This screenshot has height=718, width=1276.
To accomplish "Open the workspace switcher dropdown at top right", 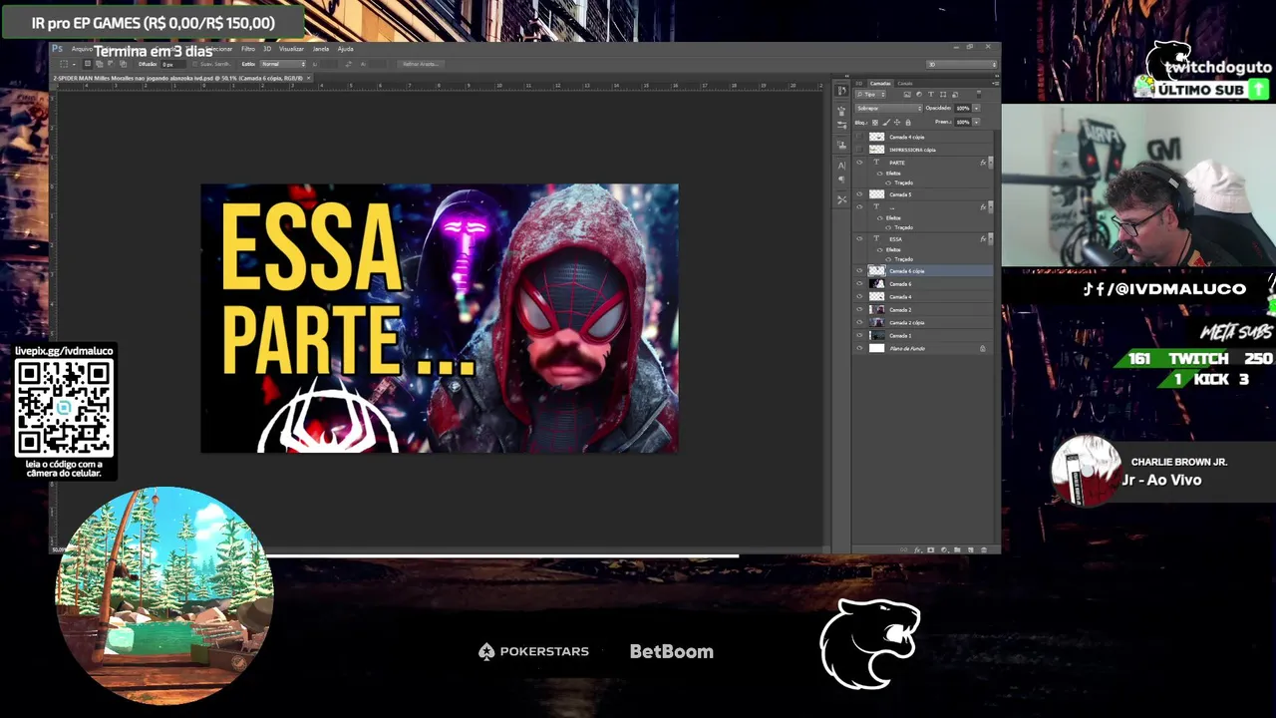I will tap(962, 64).
